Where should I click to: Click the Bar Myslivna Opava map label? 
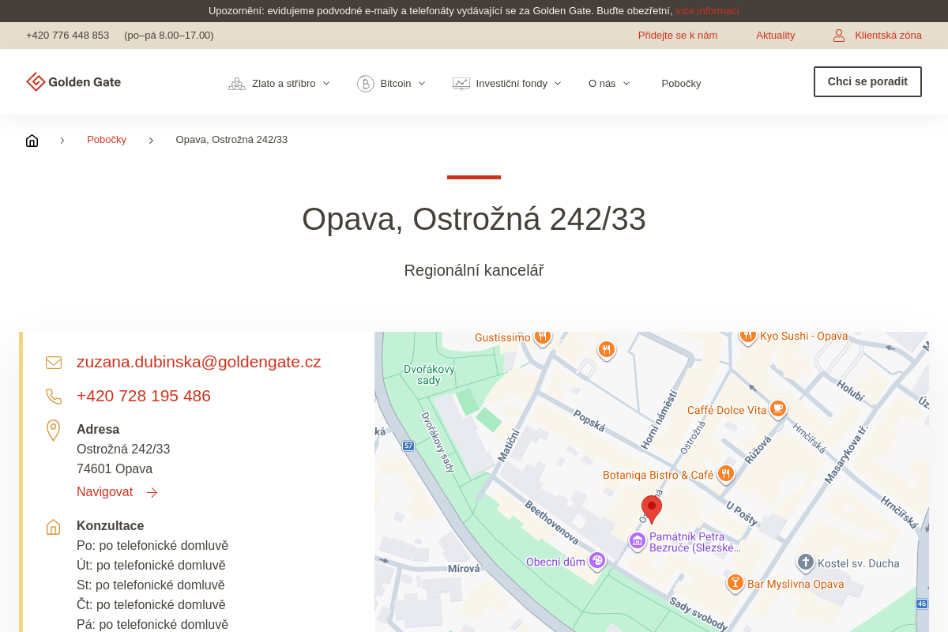pos(796,585)
